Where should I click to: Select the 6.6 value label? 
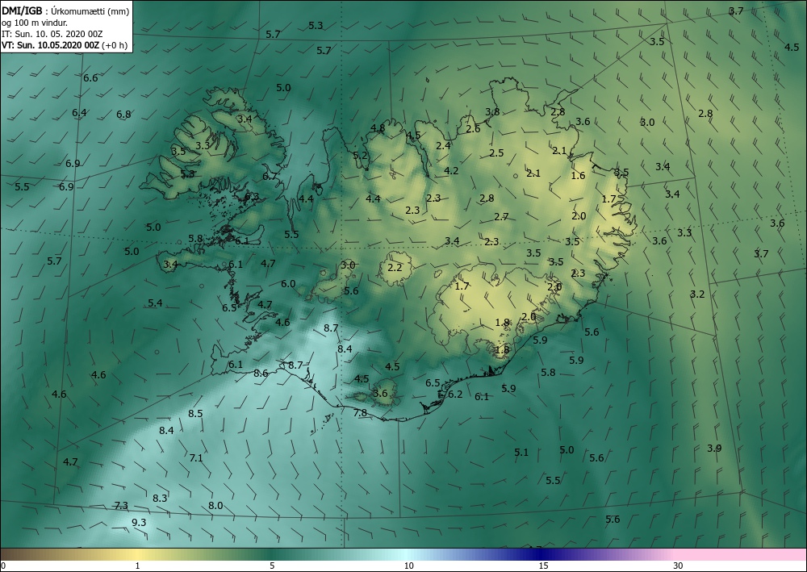pyautogui.click(x=90, y=78)
